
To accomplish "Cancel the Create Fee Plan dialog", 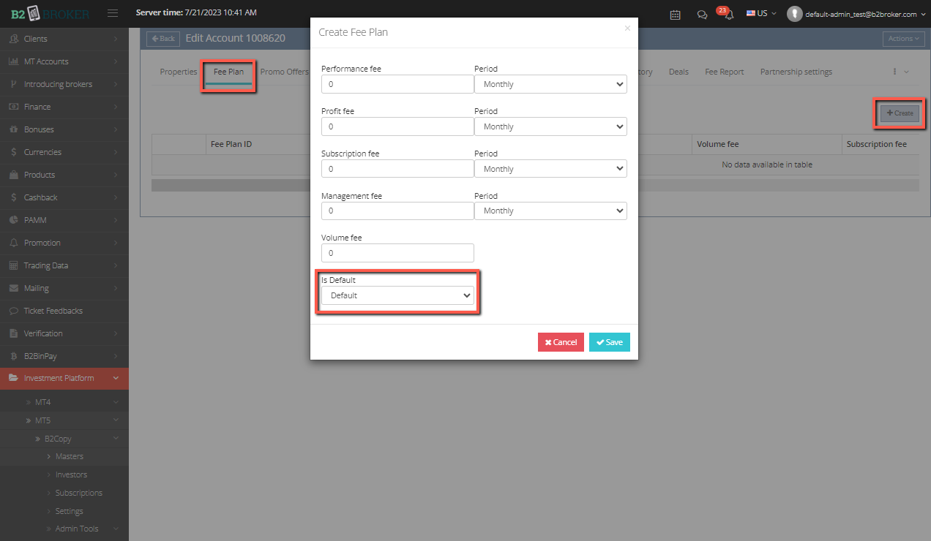I will [x=561, y=341].
